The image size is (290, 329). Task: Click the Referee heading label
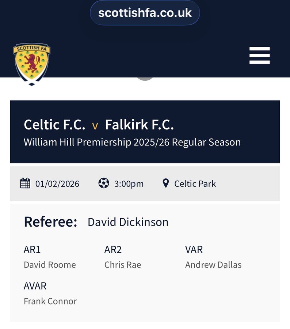pos(50,222)
